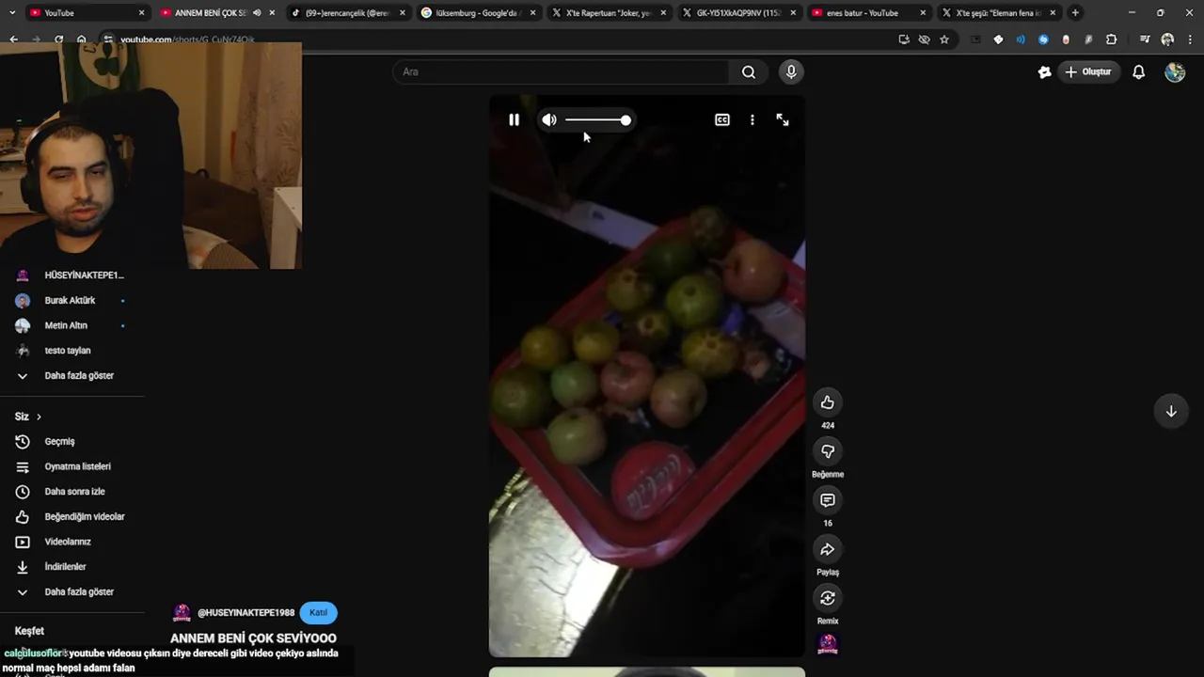Go to next Short with down arrow

tap(1171, 411)
